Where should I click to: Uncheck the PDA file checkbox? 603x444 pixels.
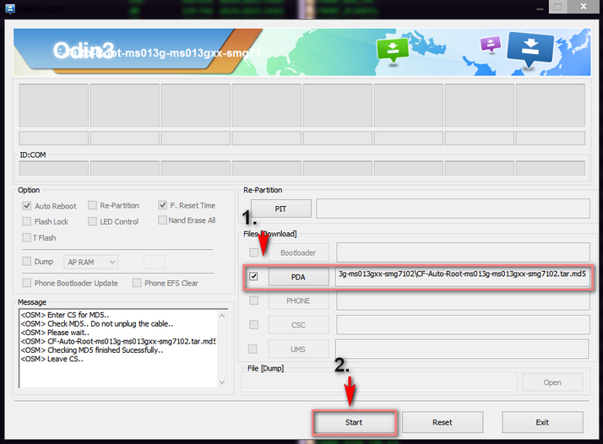(253, 276)
